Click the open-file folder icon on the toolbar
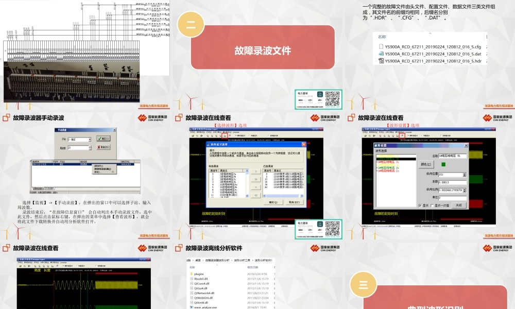 [x=193, y=135]
